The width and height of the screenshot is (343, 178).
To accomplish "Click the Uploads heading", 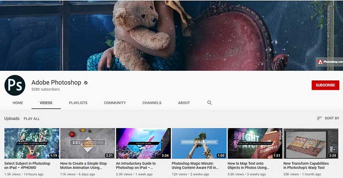I will tap(12, 118).
